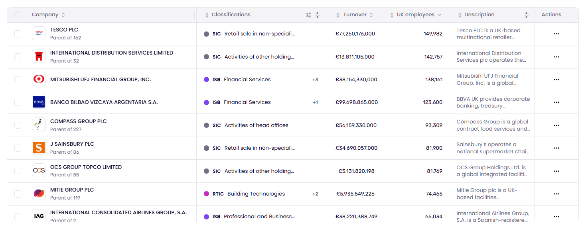586x229 pixels.
Task: Toggle the select-all checkbox in header
Action: (18, 15)
